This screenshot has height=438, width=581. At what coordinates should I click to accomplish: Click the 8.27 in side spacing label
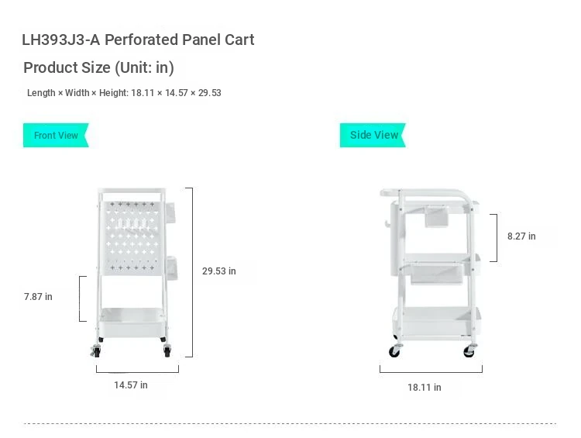click(521, 236)
